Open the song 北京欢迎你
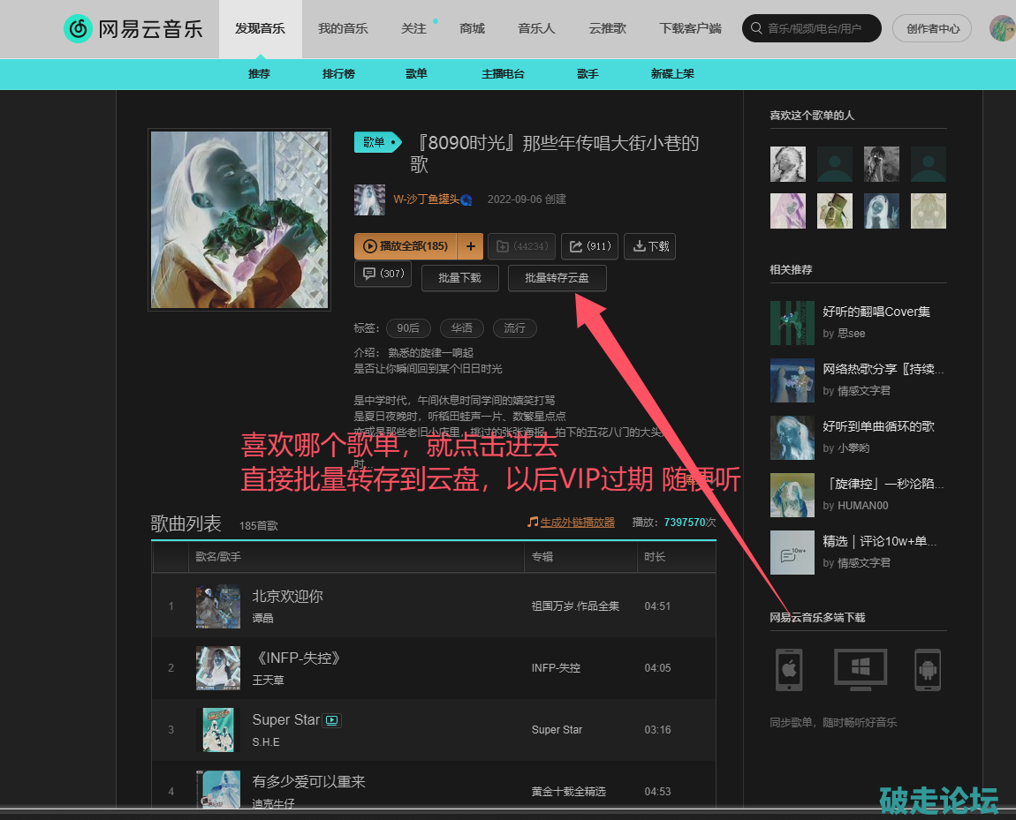Image resolution: width=1016 pixels, height=820 pixels. point(287,597)
